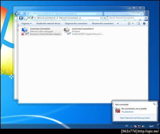Refresh network list in Not connected popup
Screen dimensions: 160x134
154,104
